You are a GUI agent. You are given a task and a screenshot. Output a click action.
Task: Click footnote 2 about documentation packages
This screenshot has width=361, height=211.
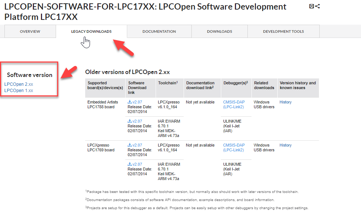180,200
